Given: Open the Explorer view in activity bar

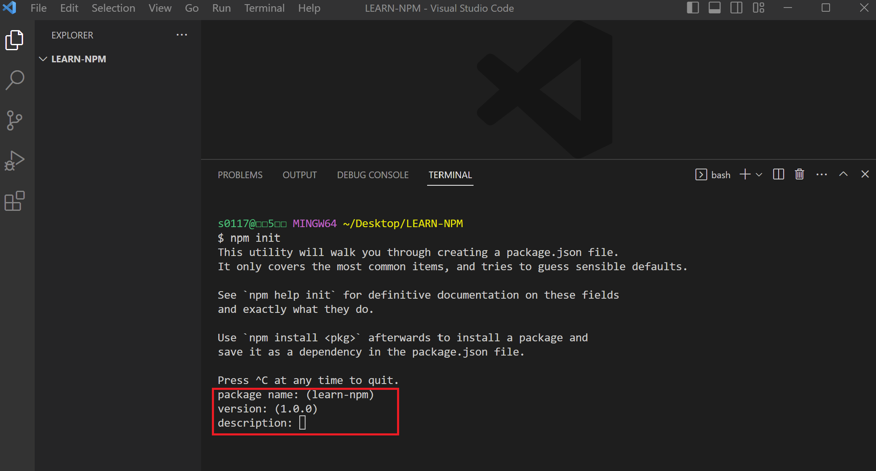Looking at the screenshot, I should [x=15, y=40].
